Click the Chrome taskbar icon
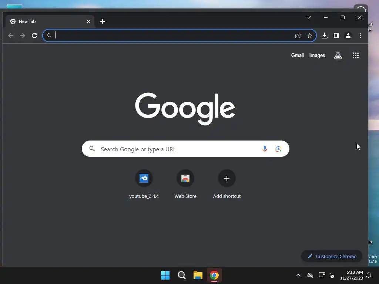The image size is (379, 284). (214, 275)
